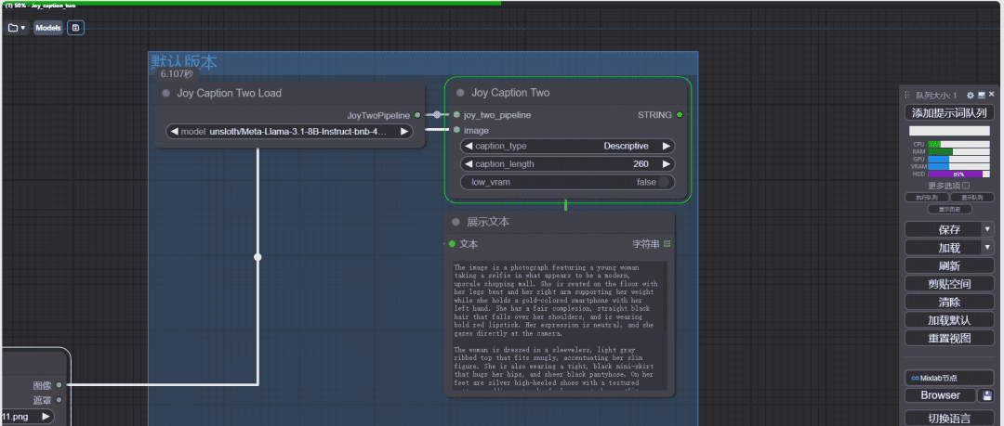Select next model with right arrow
Screen dimensions: 1004x426
pos(404,132)
